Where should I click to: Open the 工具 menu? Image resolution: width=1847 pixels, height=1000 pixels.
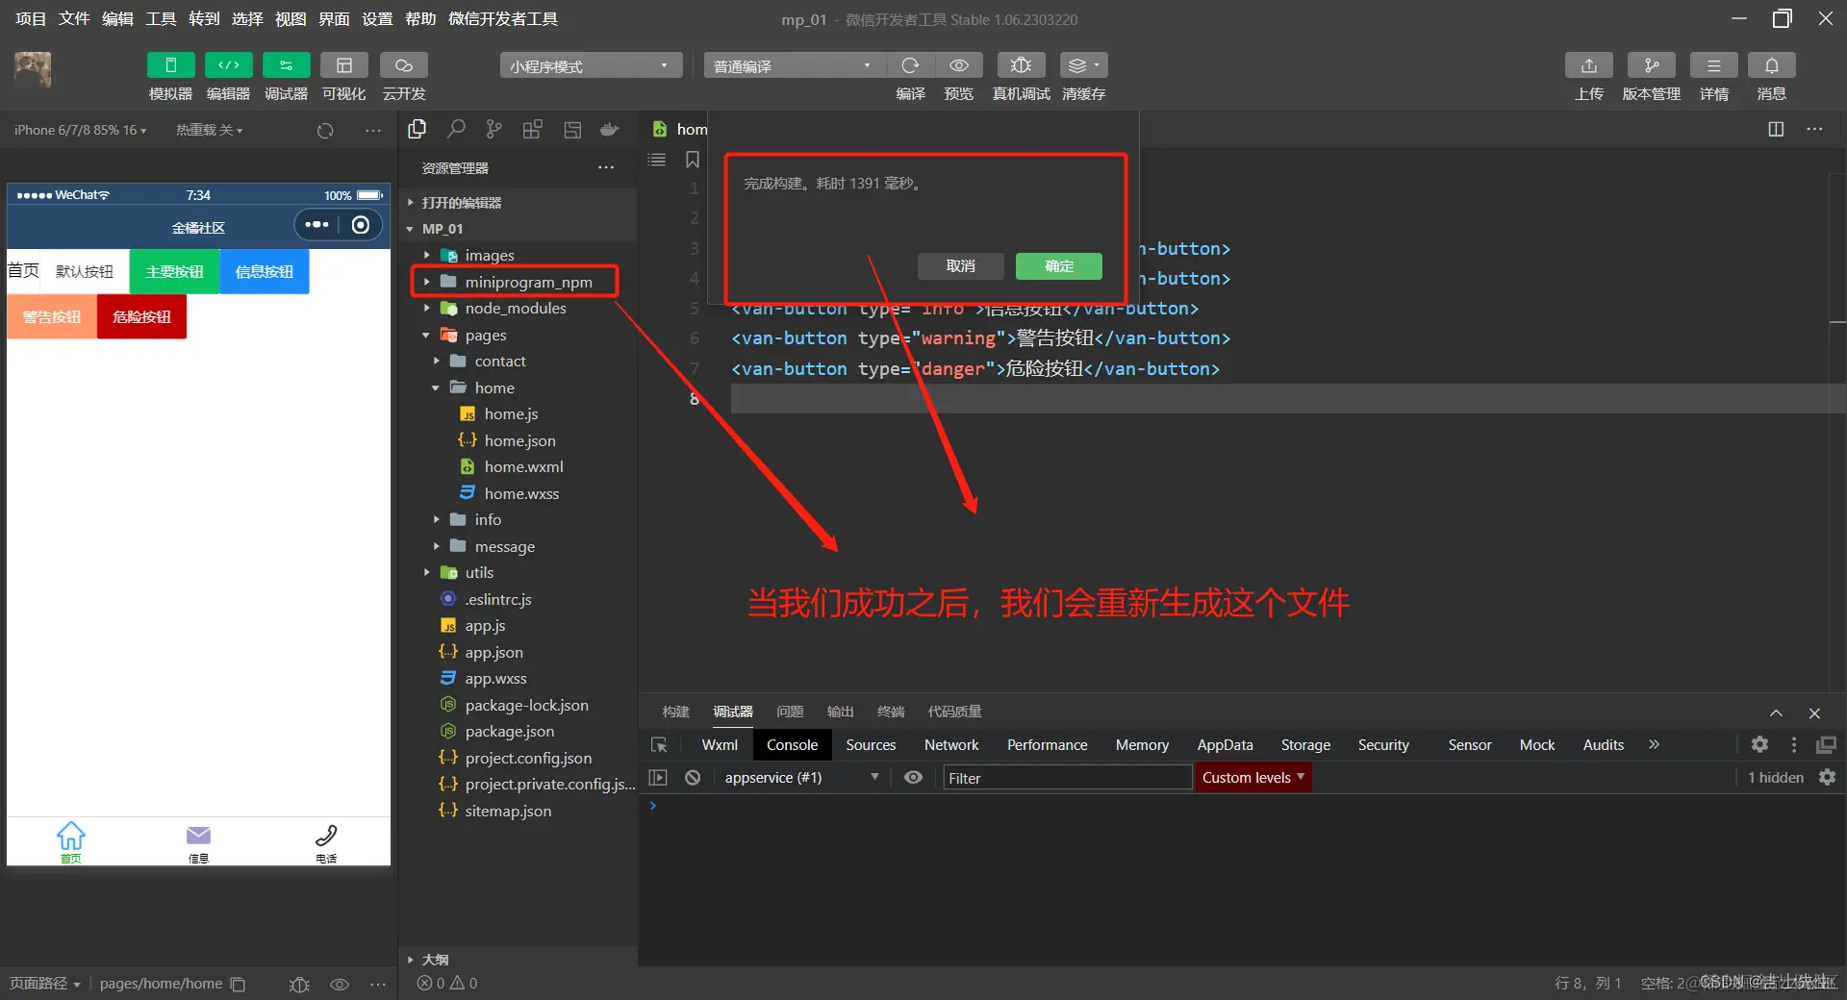pyautogui.click(x=160, y=18)
